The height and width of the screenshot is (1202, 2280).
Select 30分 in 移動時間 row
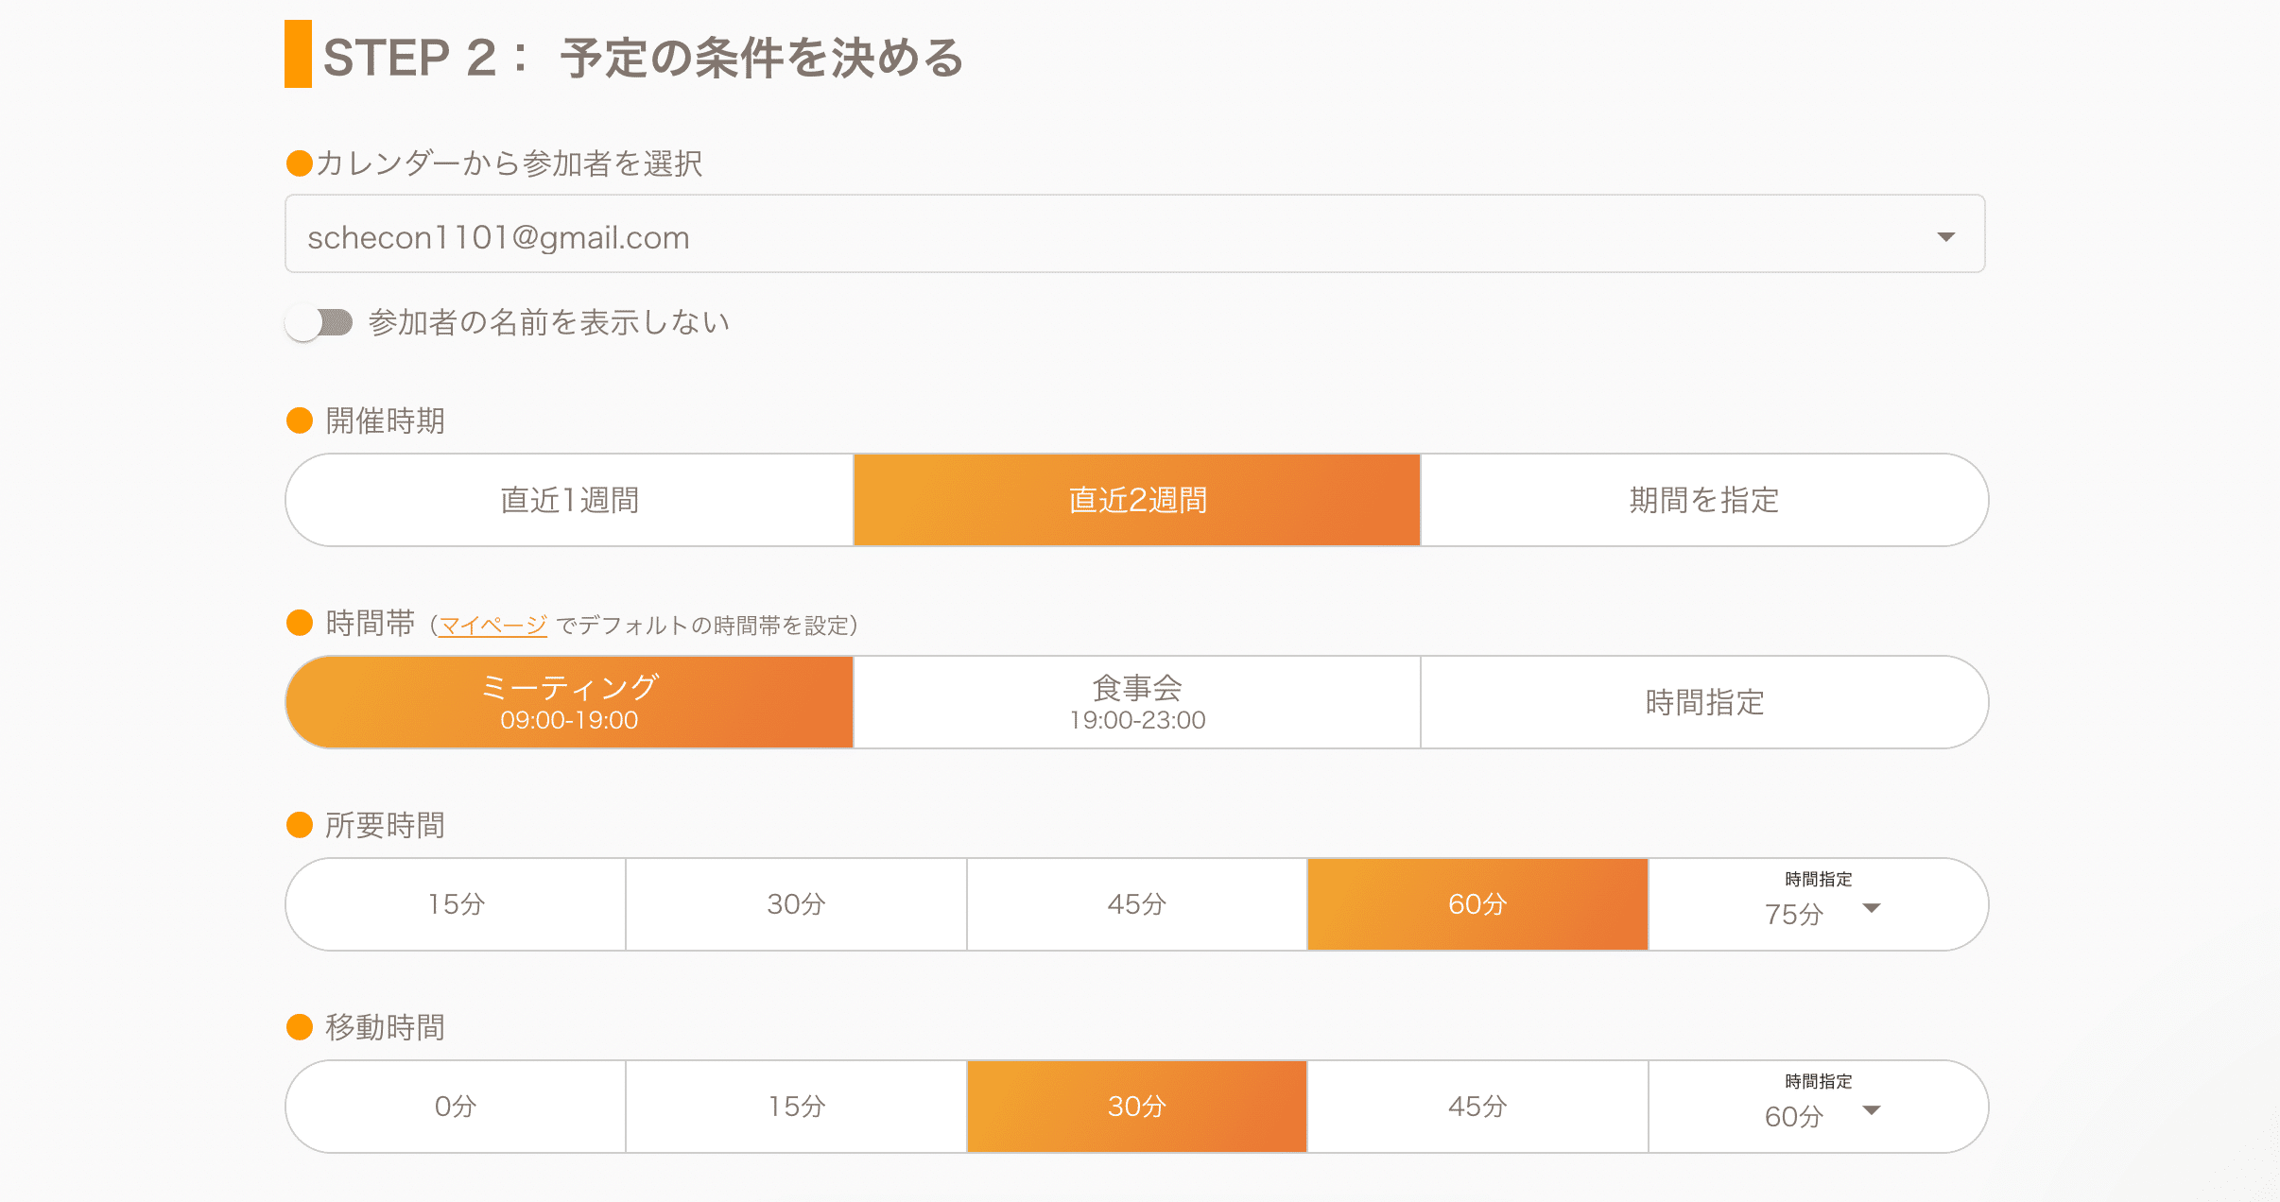click(x=1137, y=1107)
